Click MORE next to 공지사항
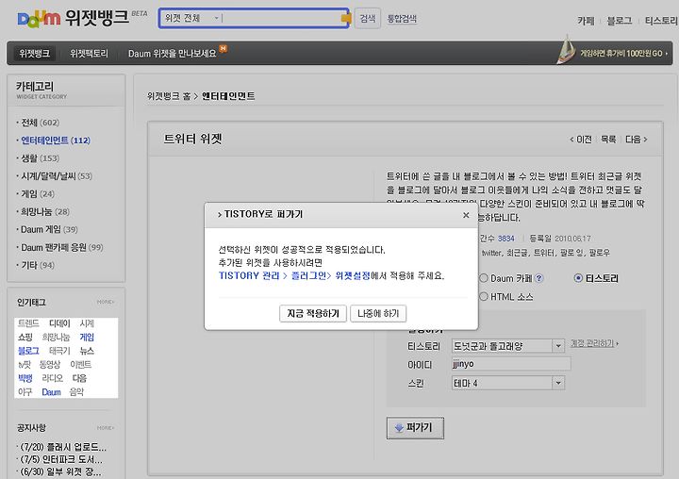Viewport: 679px width, 479px height. click(106, 428)
